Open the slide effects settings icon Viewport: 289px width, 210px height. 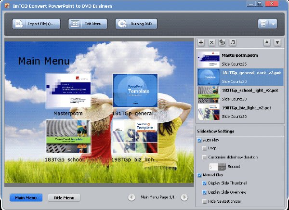[222, 42]
